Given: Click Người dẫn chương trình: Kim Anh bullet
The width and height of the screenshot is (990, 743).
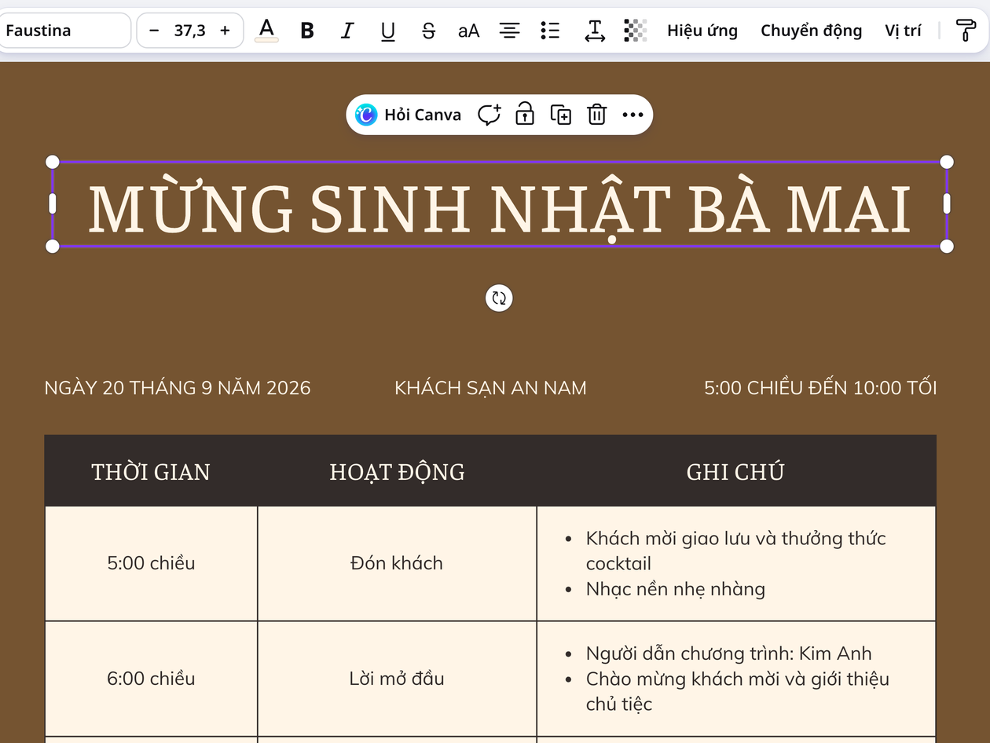Looking at the screenshot, I should pos(728,653).
